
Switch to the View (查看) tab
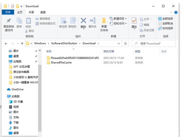(x=43, y=12)
